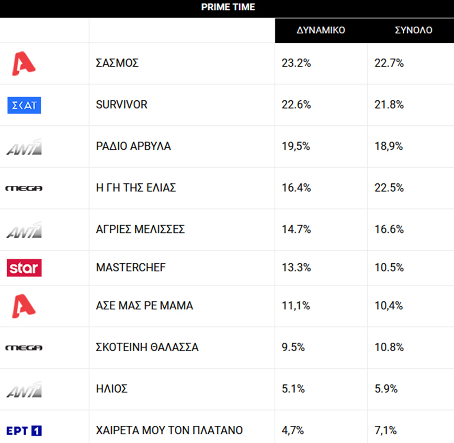Click the MEGA logo beside Η ΓΗ ΤΗΣ ΕΛΙΑΣ
The width and height of the screenshot is (454, 443).
pyautogui.click(x=24, y=188)
